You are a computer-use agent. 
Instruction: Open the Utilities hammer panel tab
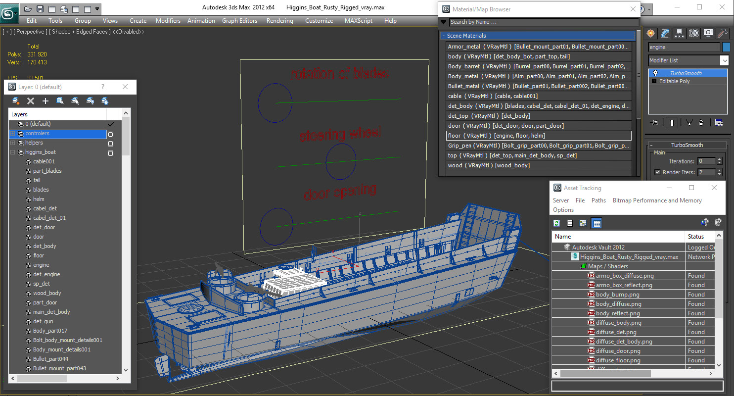point(723,33)
